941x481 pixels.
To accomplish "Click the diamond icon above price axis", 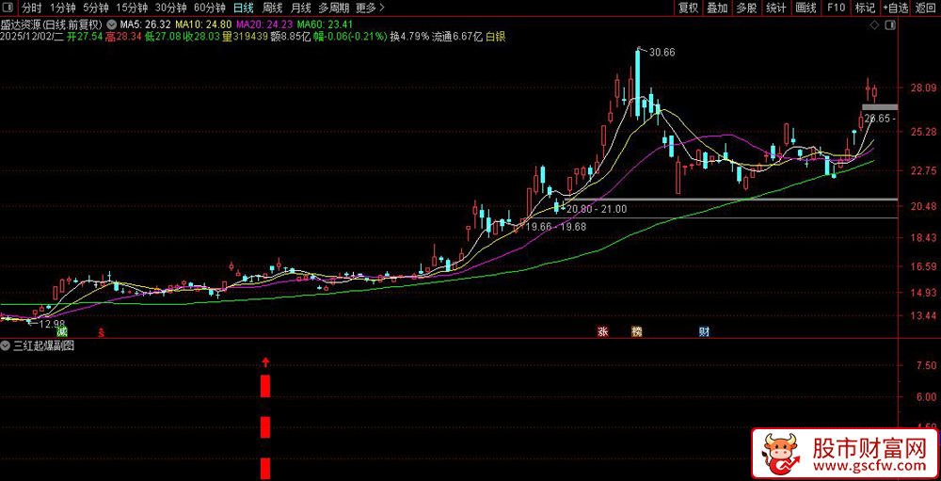I will [875, 25].
